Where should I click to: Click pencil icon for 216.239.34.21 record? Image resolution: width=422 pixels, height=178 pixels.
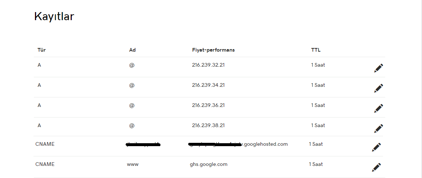pyautogui.click(x=379, y=88)
